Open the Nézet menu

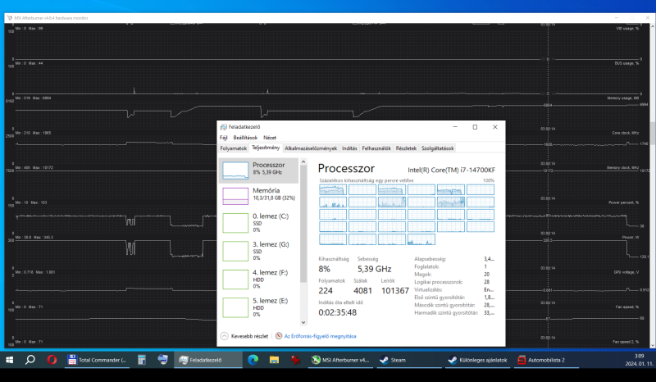pos(270,138)
